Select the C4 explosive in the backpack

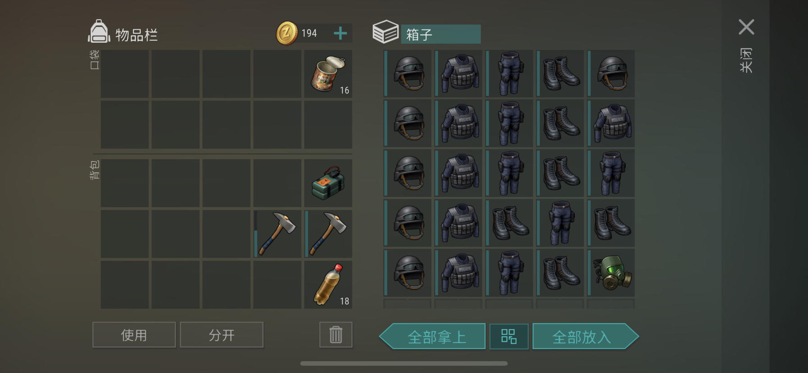point(328,183)
